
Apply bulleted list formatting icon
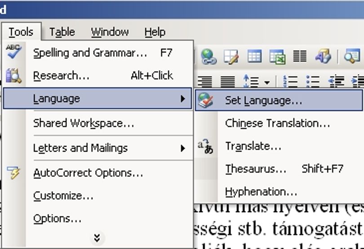[x=312, y=81]
